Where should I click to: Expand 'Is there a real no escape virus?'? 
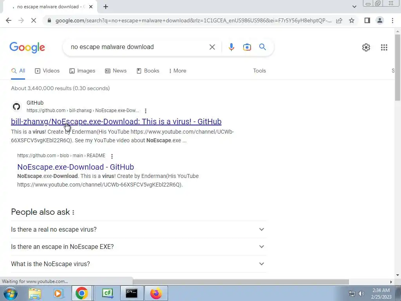click(138, 229)
